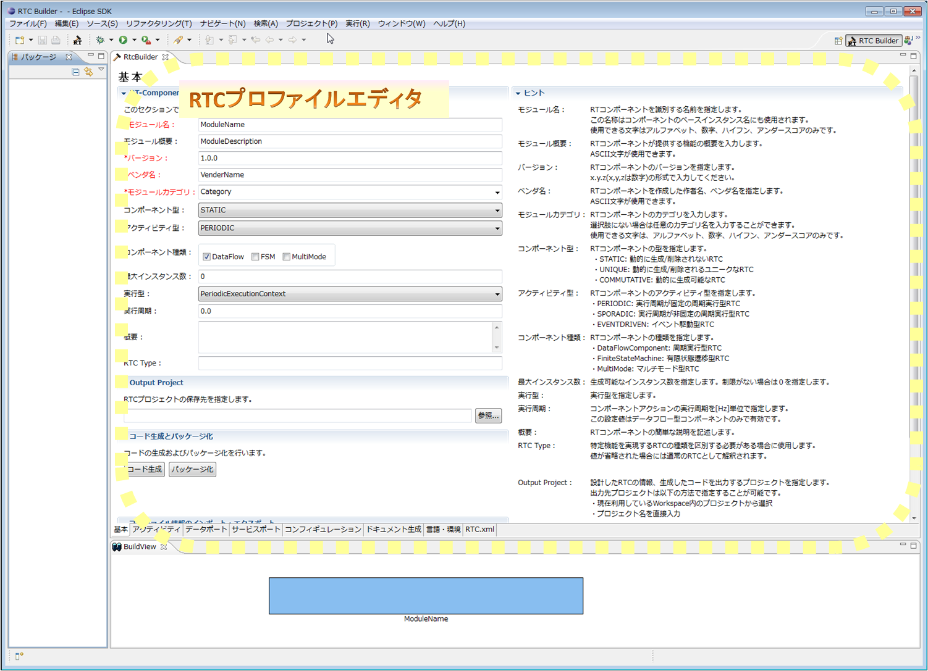Image resolution: width=928 pixels, height=671 pixels.
Task: Toggle the FSM checkbox
Action: click(255, 257)
